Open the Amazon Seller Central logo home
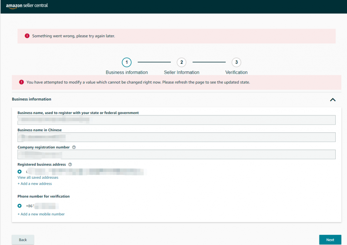This screenshot has height=245, width=347. coord(27,6)
